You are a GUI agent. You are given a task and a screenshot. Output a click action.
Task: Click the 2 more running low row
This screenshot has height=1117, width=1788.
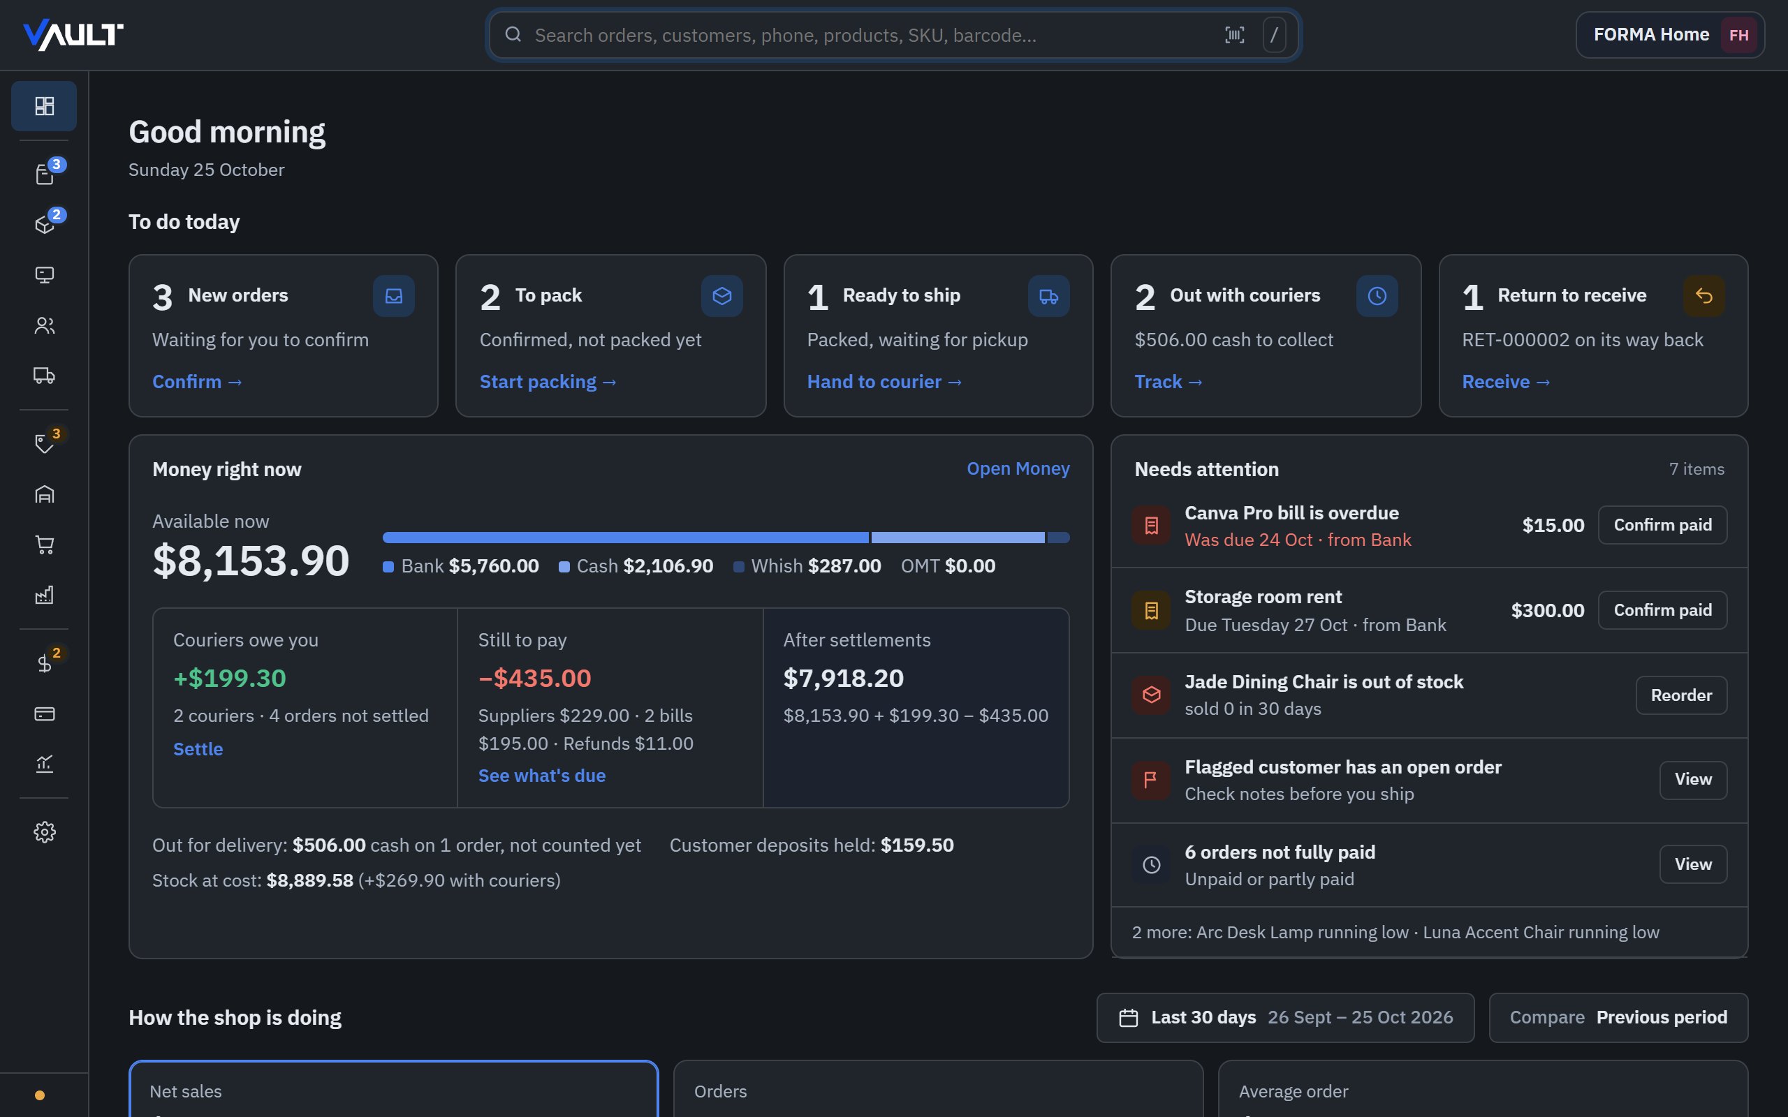[x=1429, y=932]
